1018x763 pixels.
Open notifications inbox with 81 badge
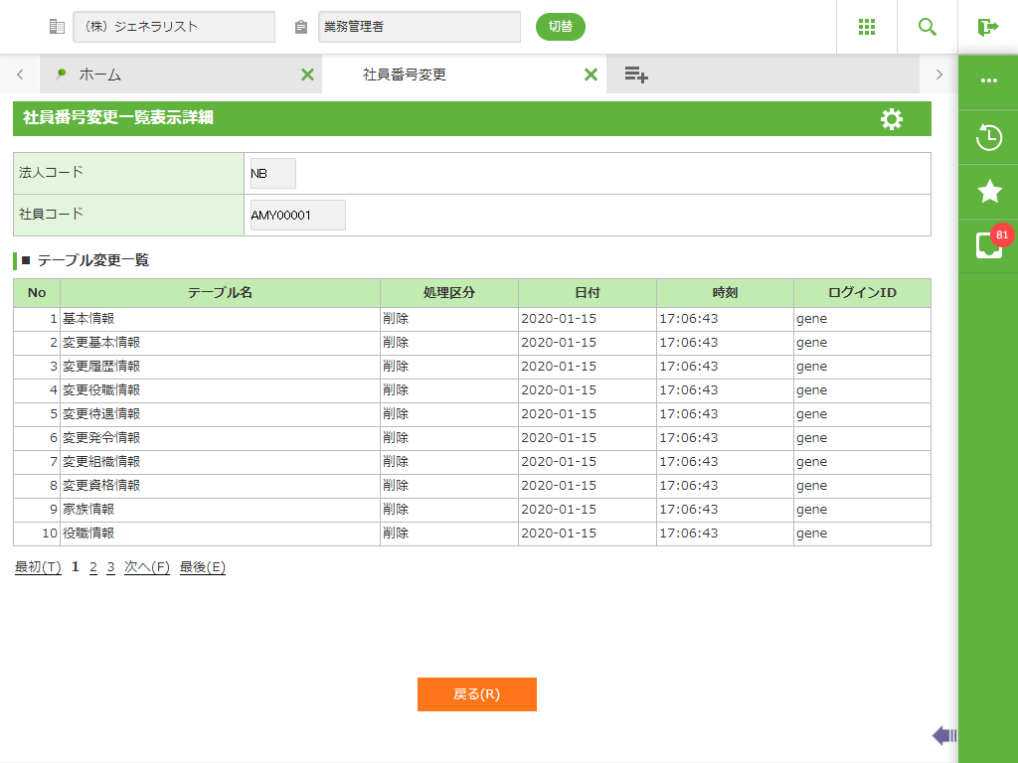click(988, 244)
